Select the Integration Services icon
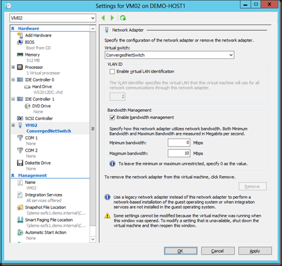Screen dimensions: 282x266 [20, 195]
